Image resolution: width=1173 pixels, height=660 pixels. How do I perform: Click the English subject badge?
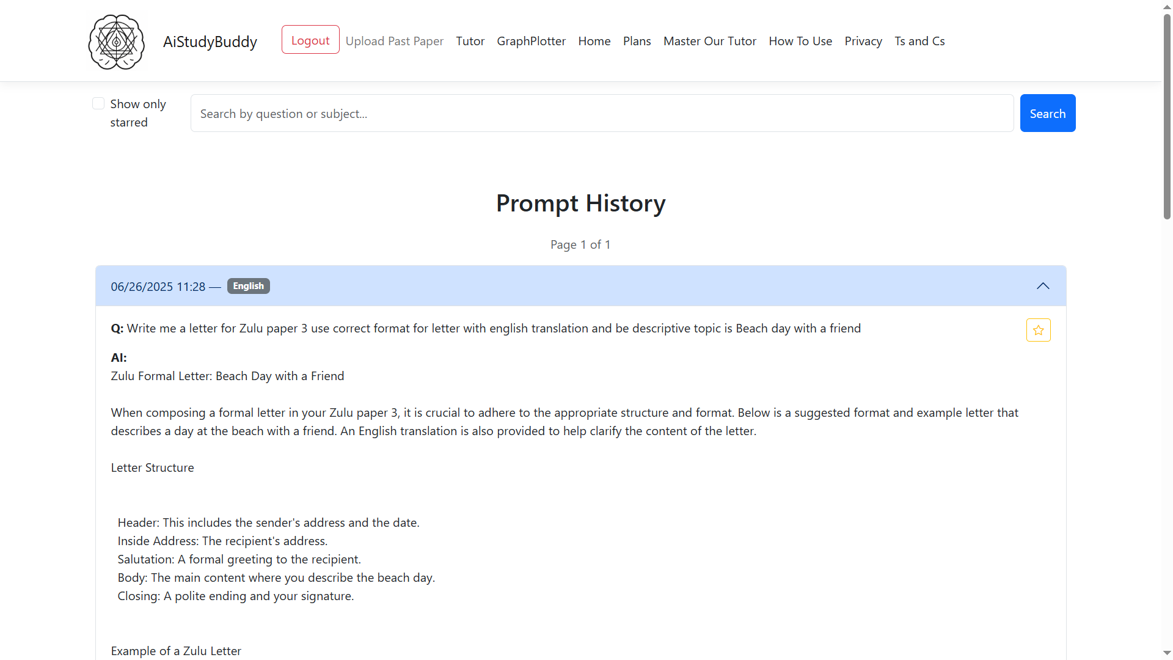tap(248, 286)
